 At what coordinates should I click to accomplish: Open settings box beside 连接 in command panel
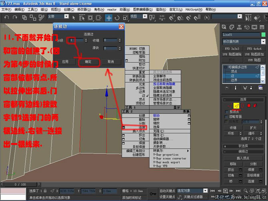tap(260, 181)
